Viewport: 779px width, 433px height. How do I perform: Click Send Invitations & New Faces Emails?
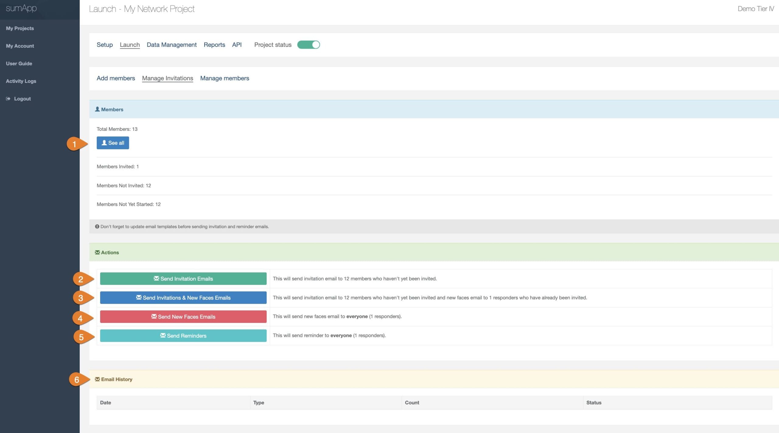click(183, 298)
